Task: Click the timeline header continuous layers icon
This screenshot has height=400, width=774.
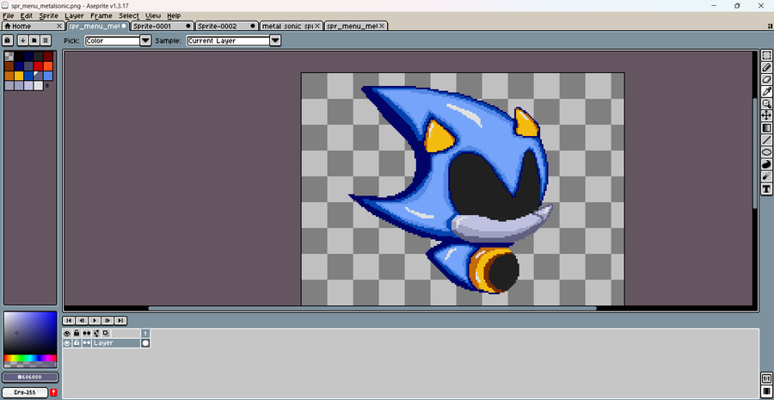Action: [x=86, y=334]
